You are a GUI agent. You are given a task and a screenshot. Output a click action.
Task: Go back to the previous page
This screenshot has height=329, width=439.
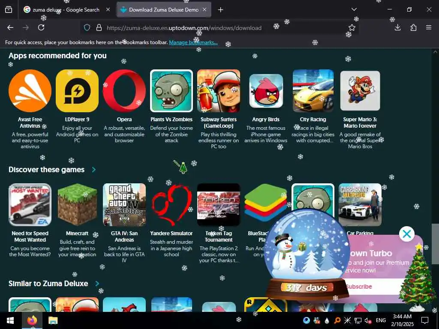10,27
